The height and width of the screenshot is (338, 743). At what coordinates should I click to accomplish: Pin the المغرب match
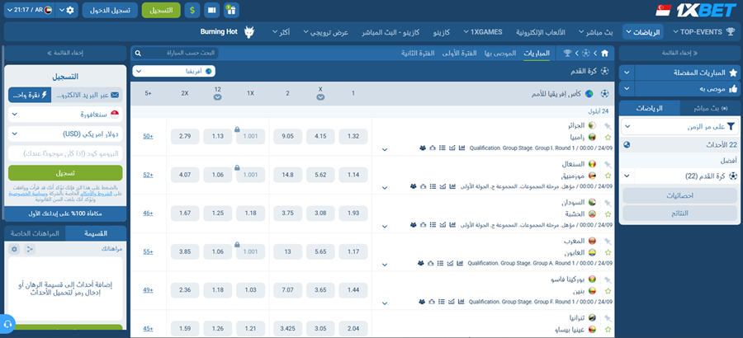tap(608, 241)
